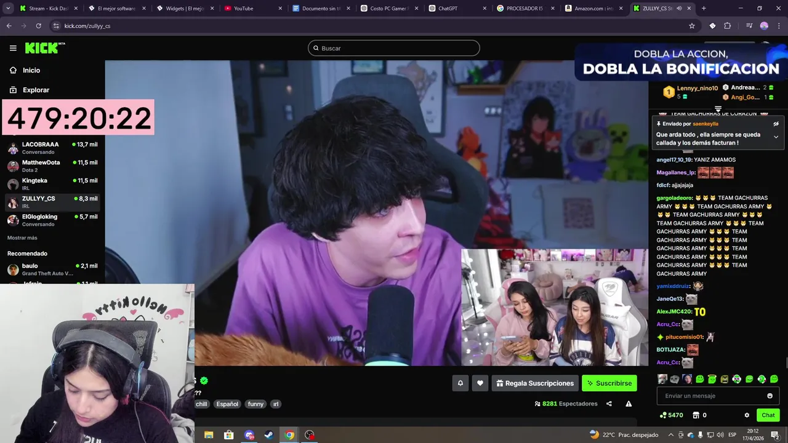Click the funny tag
Screen dimensions: 788x443
255,404
